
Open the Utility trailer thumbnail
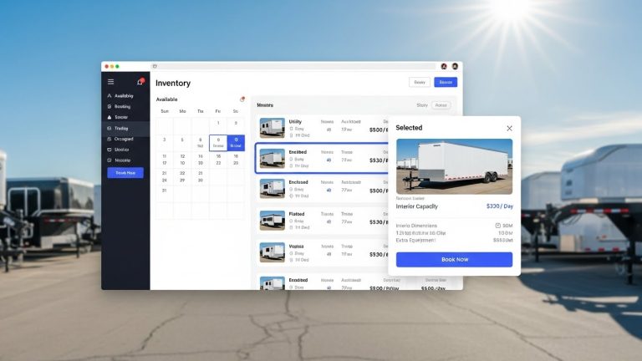coord(272,127)
